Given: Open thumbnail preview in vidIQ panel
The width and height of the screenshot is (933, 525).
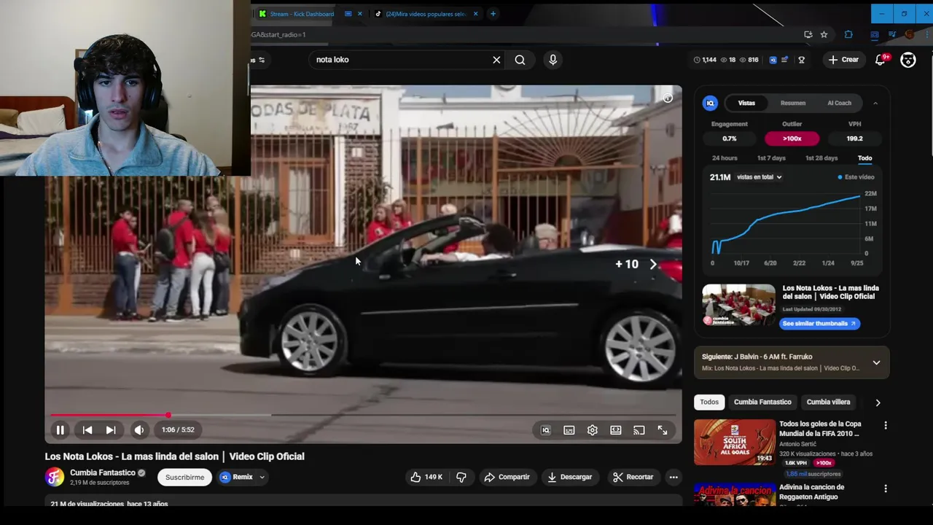Looking at the screenshot, I should coord(738,305).
